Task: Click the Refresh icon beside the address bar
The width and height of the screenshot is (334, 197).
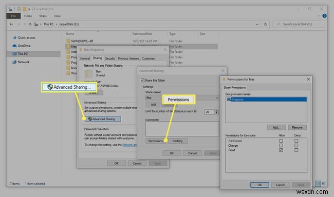Action: (266, 24)
